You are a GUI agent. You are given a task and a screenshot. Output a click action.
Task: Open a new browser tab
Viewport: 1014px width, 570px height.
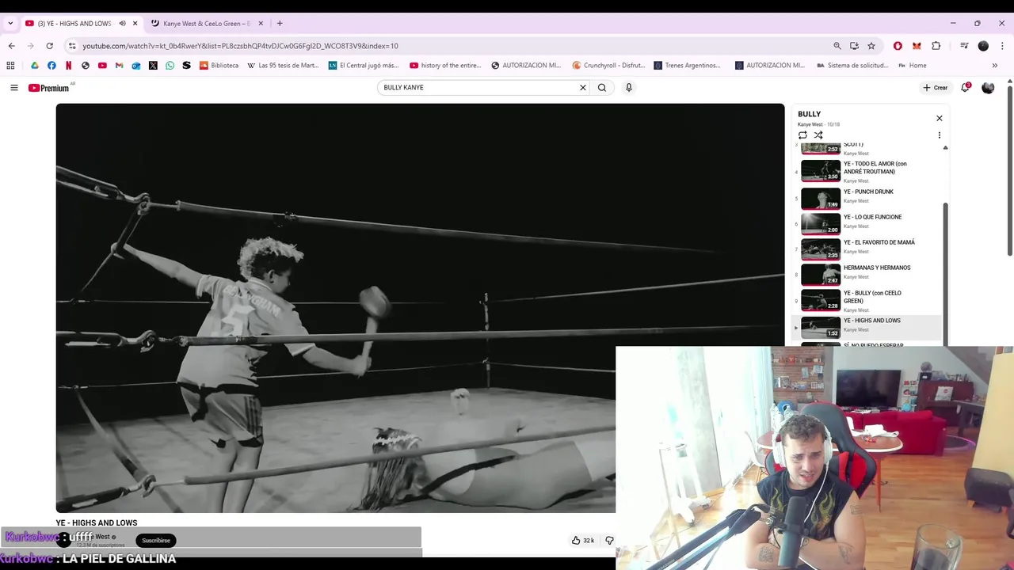[x=280, y=24]
